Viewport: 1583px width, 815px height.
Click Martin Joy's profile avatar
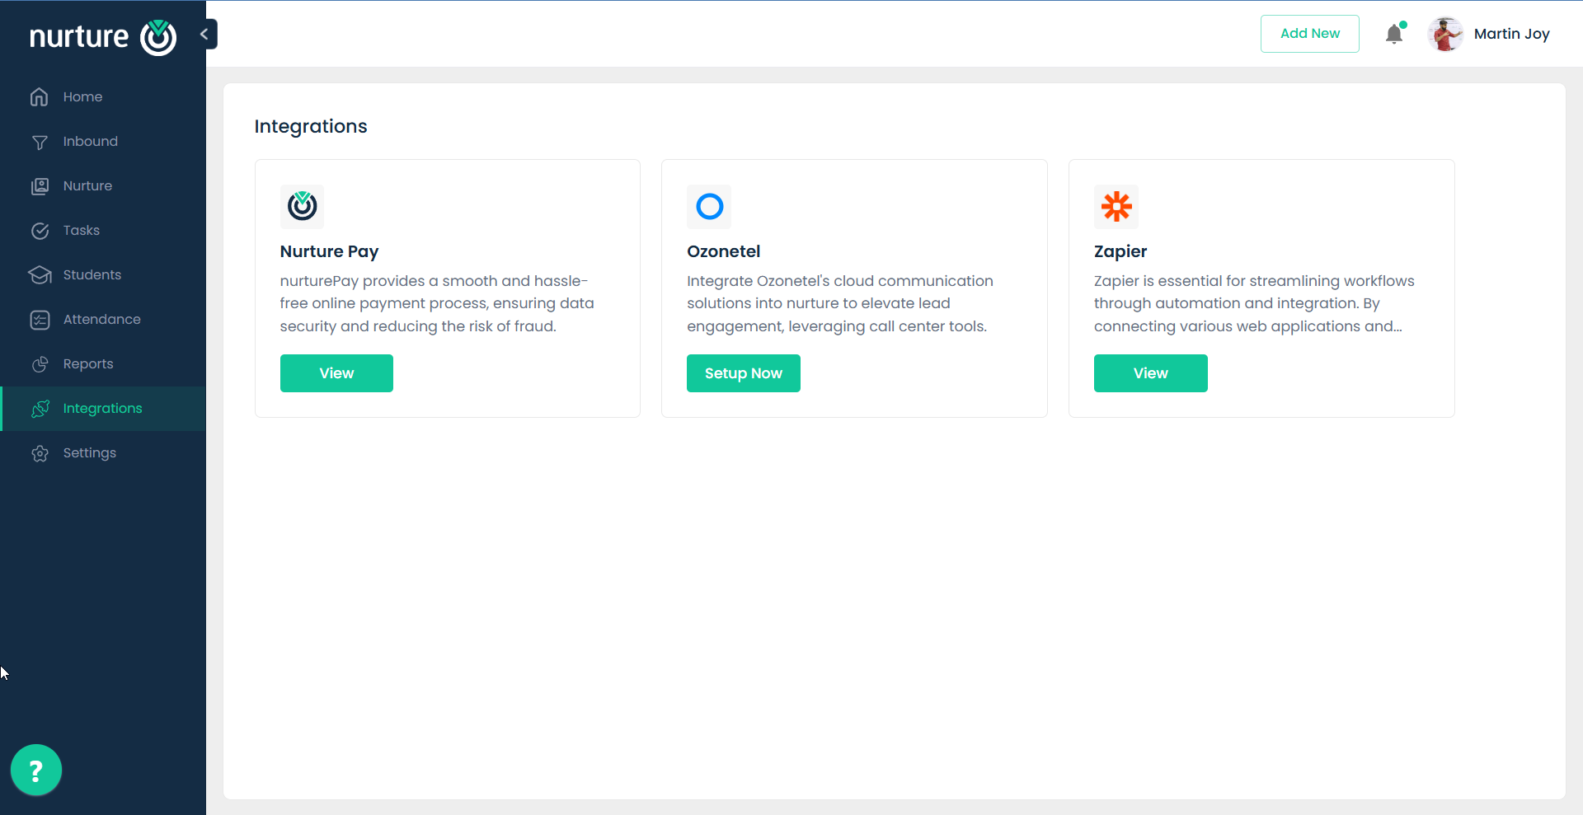click(1445, 34)
